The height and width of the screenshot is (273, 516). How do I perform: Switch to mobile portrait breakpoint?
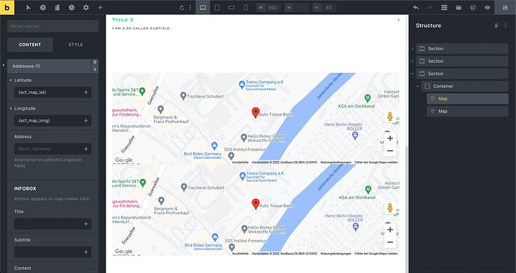click(245, 7)
